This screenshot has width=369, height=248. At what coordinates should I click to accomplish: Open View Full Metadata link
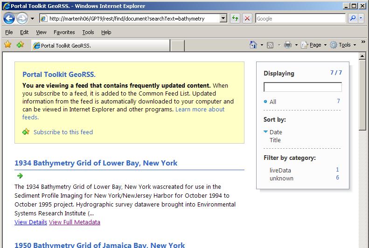75,222
